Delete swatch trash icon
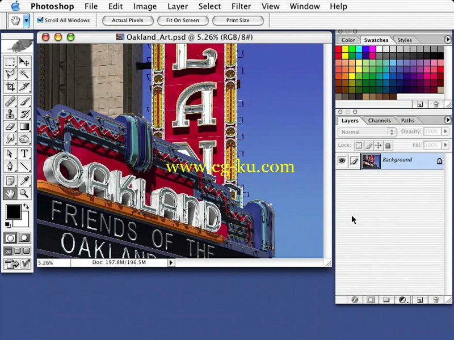454x340 pixels. tap(435, 104)
